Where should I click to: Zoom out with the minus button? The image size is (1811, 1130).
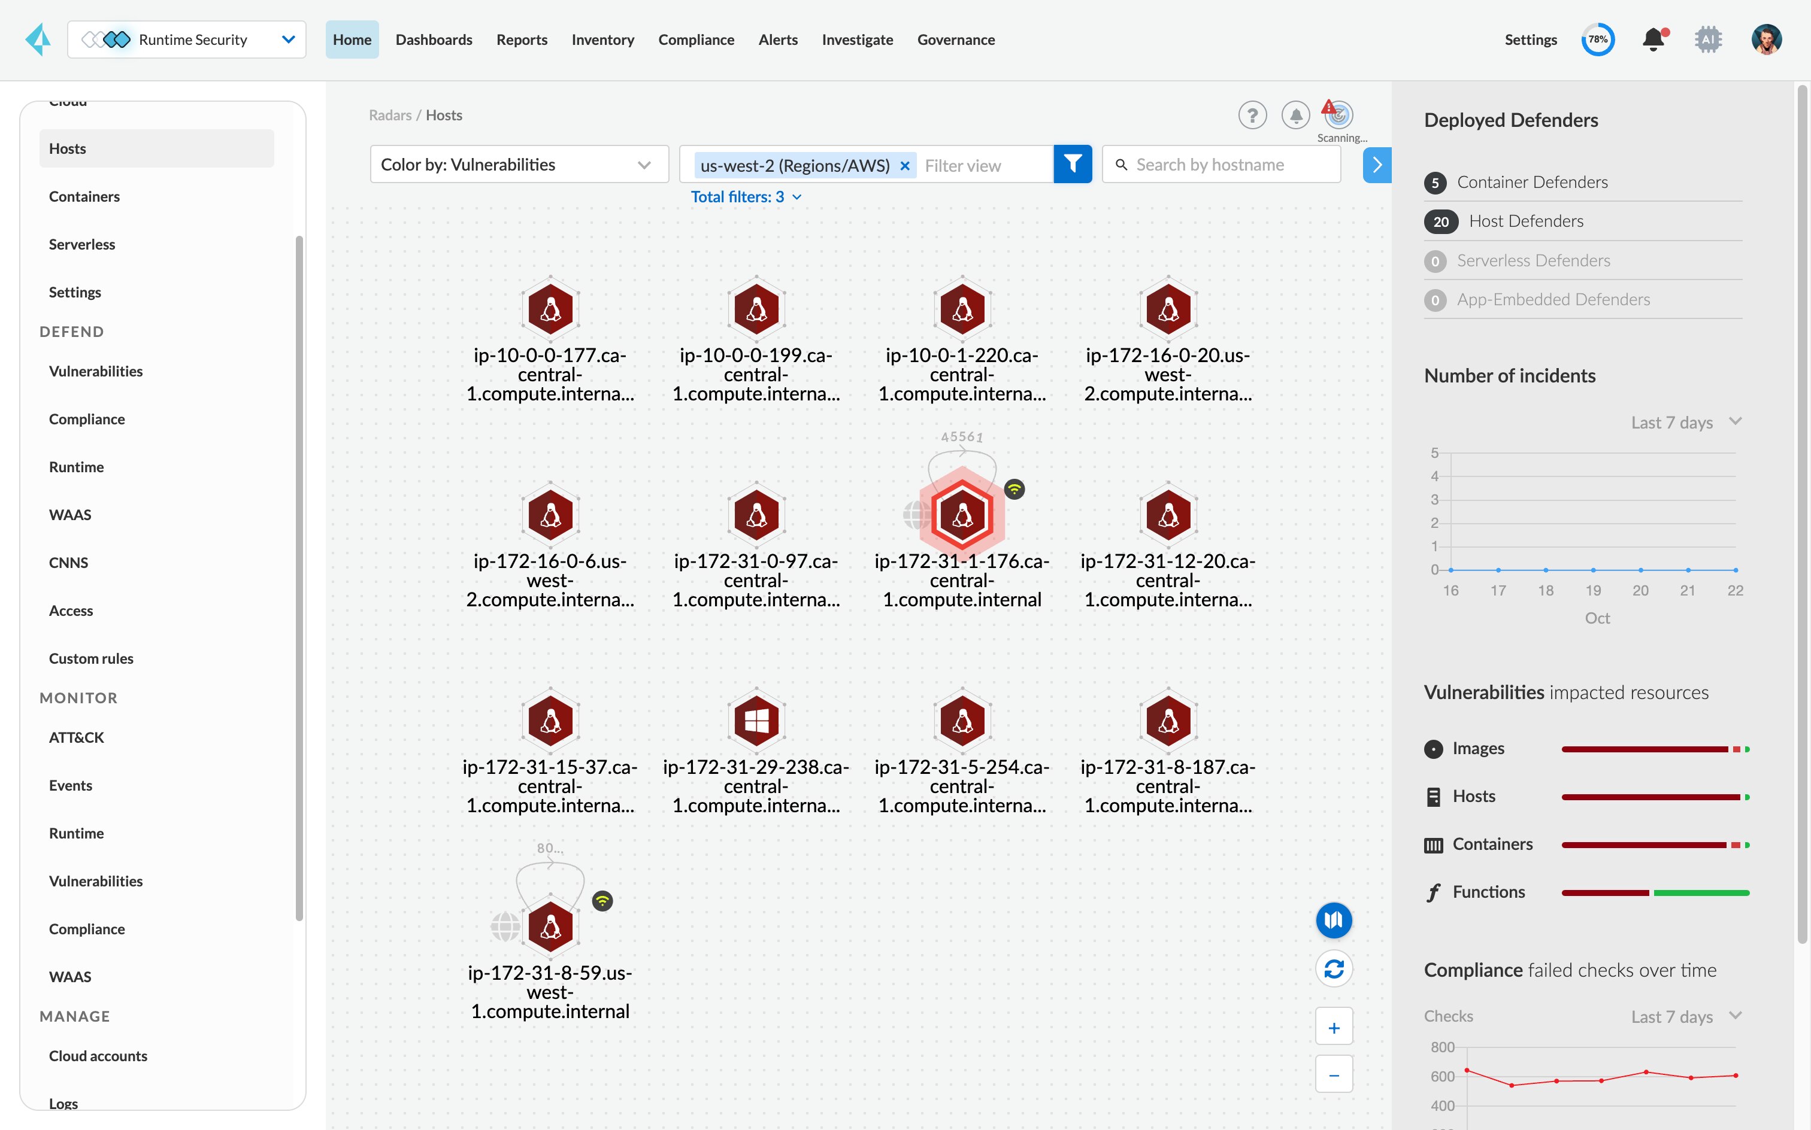[1334, 1075]
